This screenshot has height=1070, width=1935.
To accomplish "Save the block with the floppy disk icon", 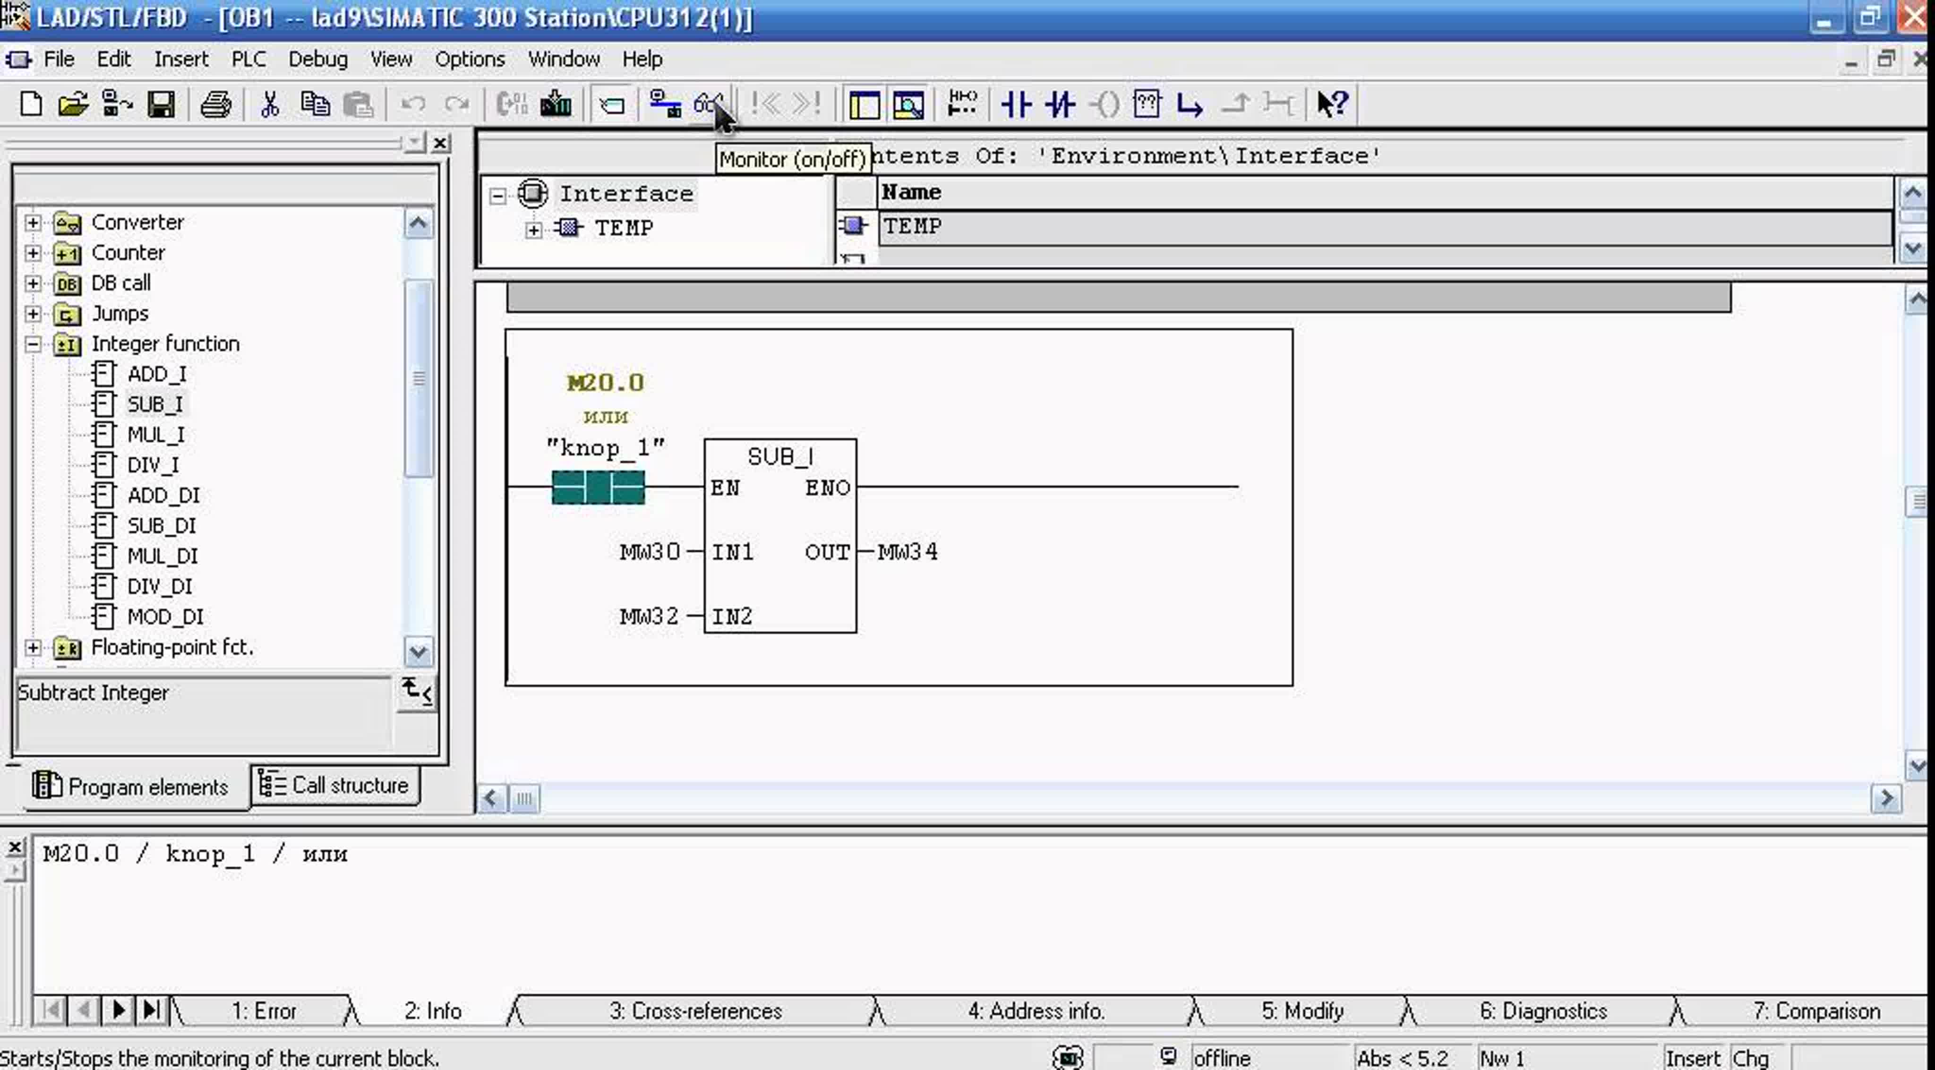I will 161,104.
